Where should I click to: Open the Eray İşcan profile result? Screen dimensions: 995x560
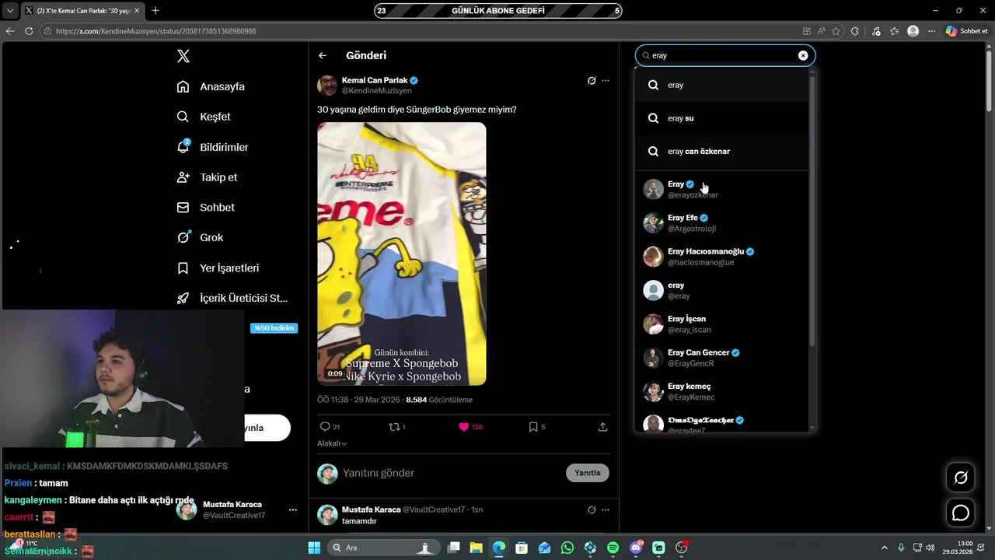(722, 324)
